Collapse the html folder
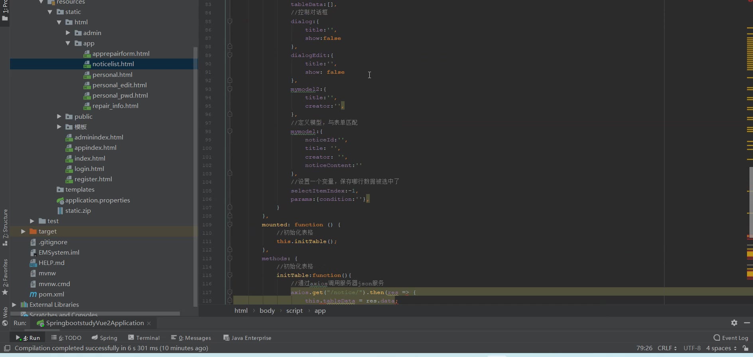Screen dimensions: 753x357 (59, 22)
